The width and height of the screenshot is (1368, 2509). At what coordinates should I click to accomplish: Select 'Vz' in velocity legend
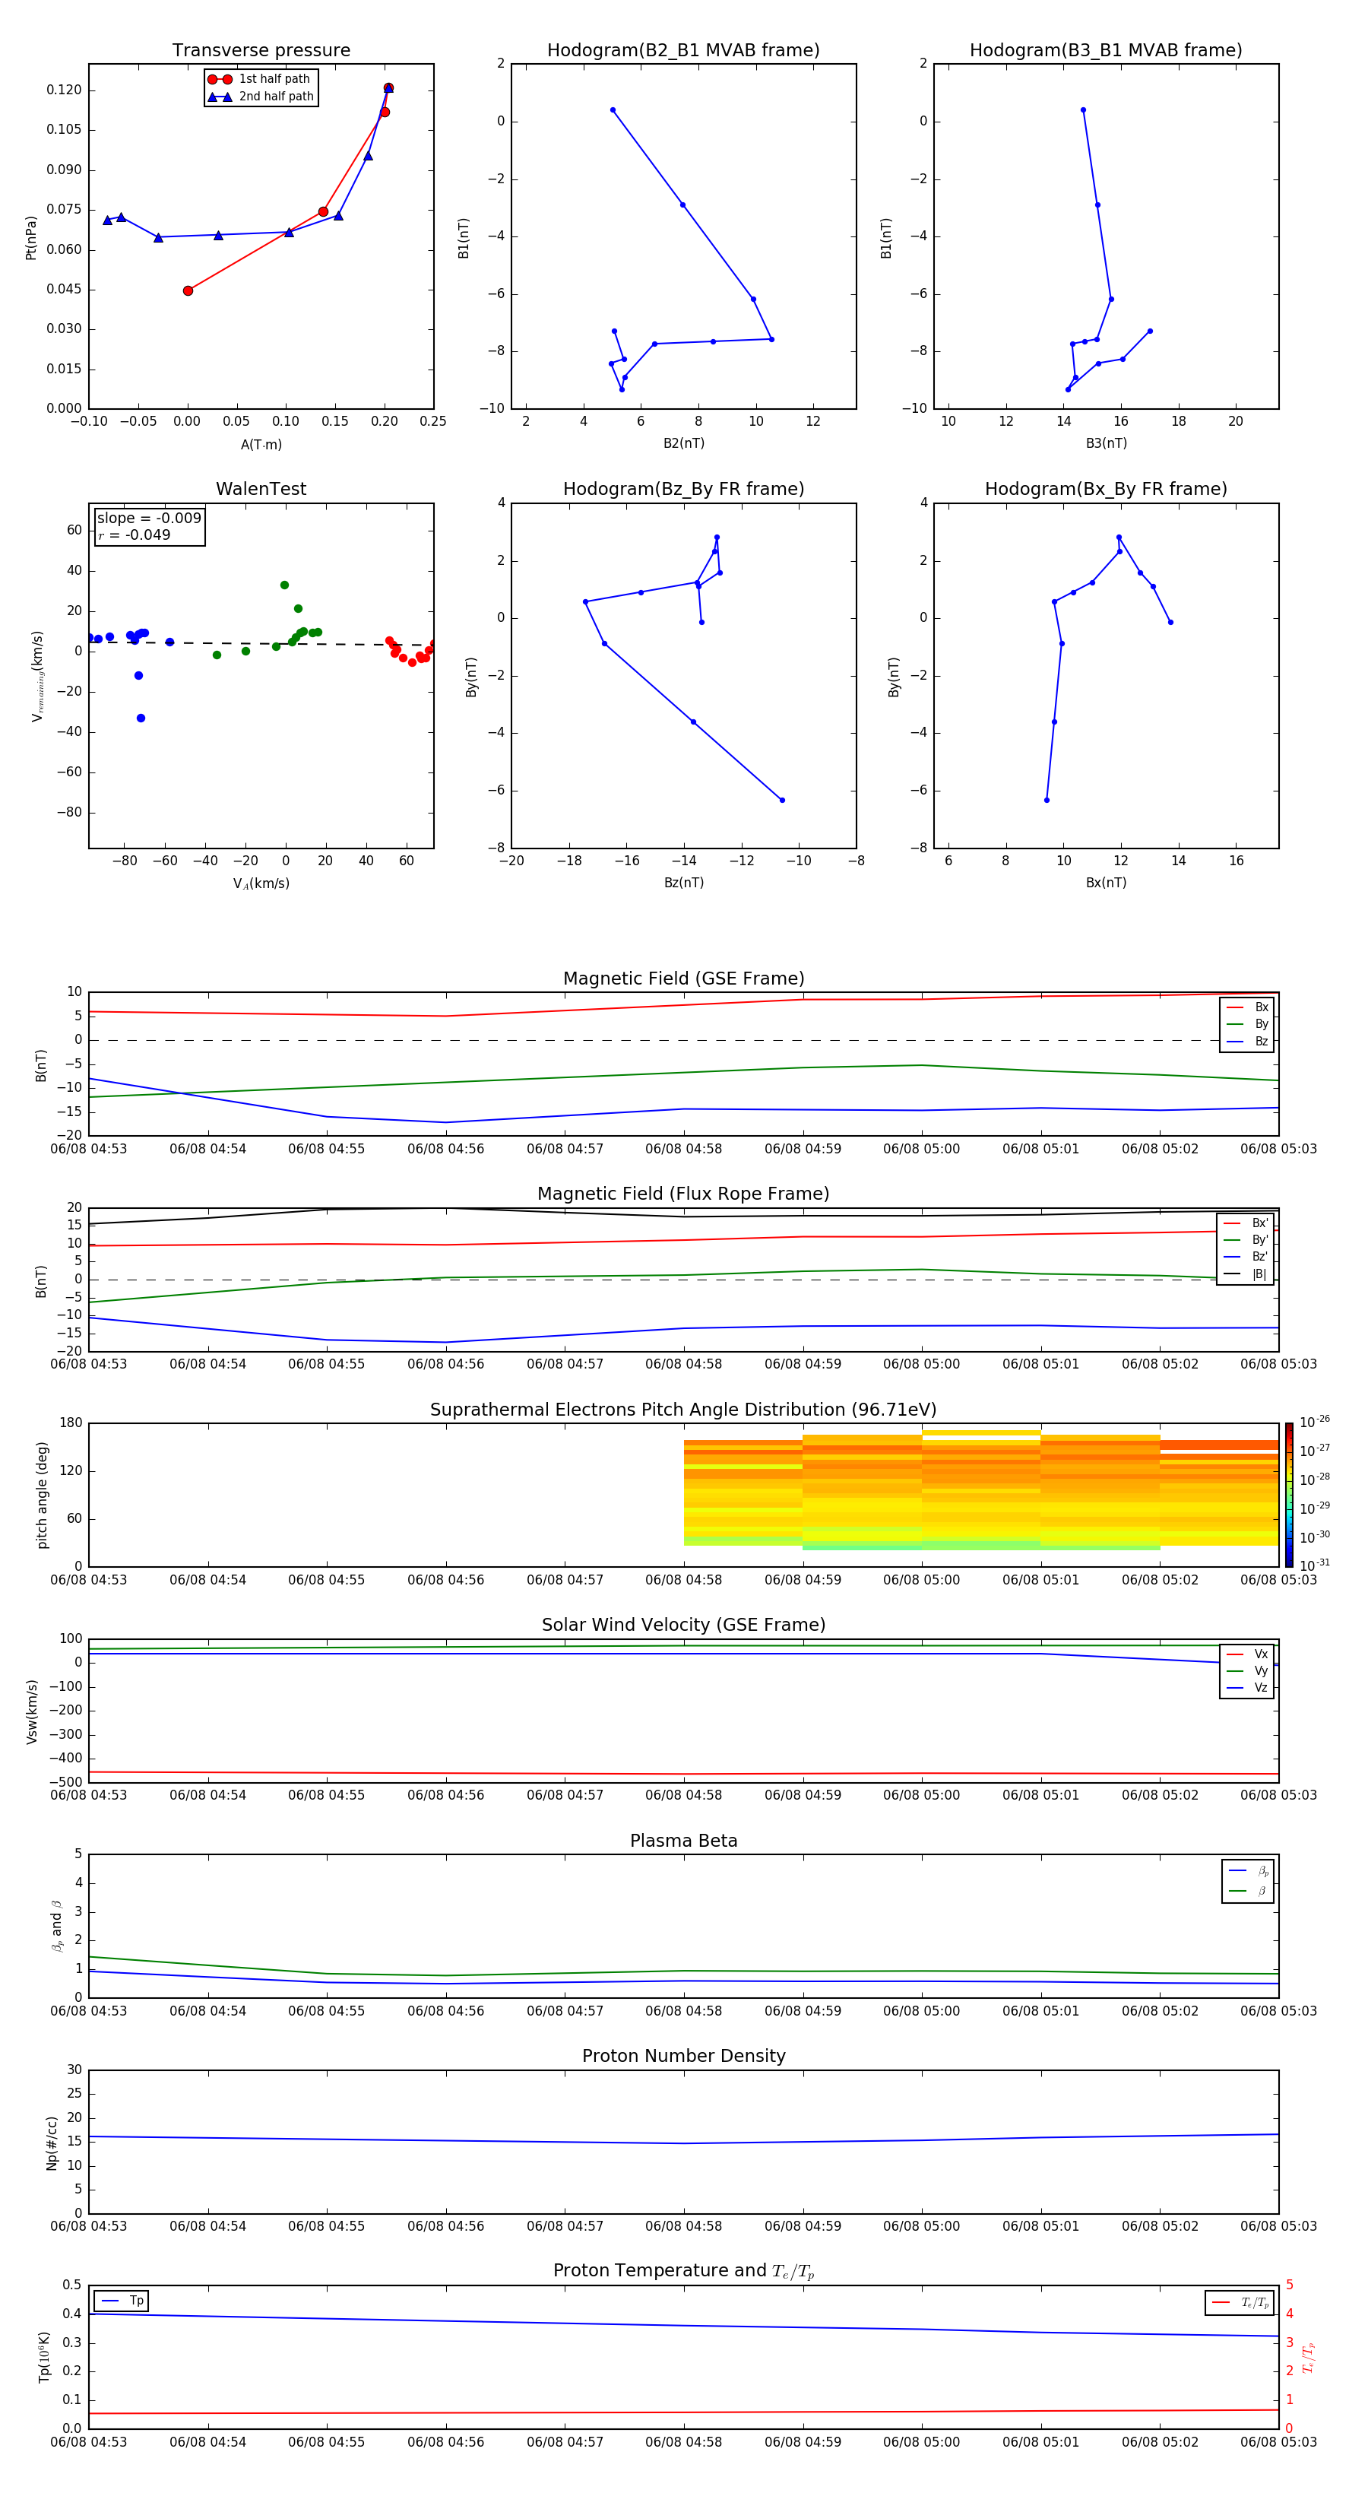click(1247, 1688)
